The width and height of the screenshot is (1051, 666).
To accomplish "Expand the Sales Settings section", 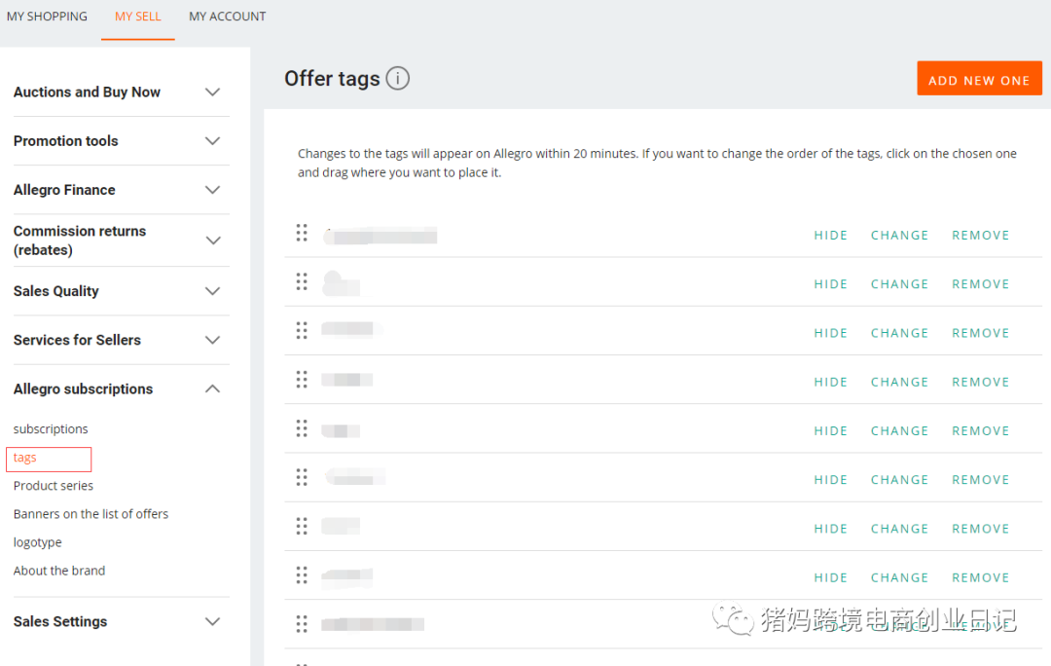I will 213,622.
